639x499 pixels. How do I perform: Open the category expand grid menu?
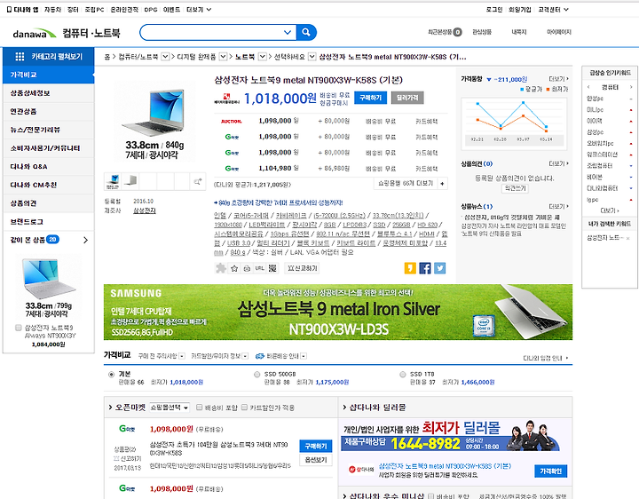coord(20,57)
